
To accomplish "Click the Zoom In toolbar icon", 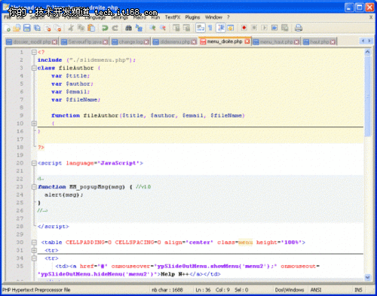I will click(x=152, y=28).
